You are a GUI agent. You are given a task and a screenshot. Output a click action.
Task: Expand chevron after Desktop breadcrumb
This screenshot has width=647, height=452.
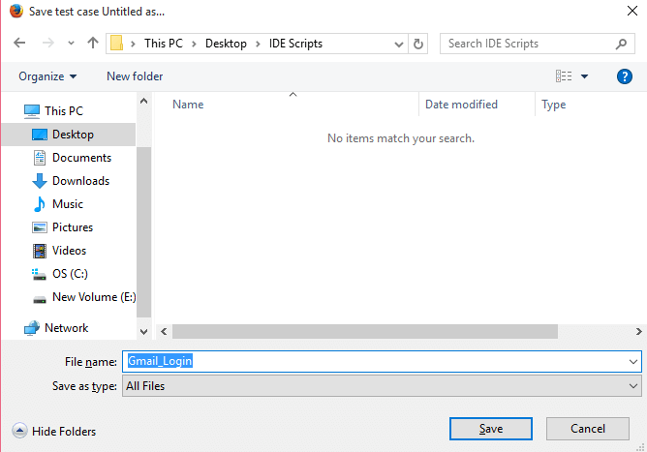coord(258,44)
